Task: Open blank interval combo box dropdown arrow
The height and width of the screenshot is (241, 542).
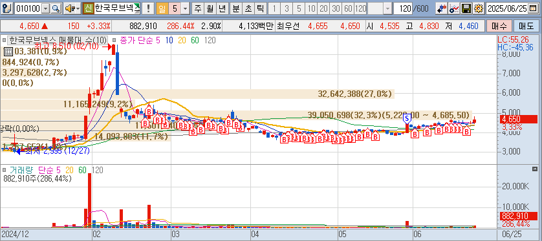Action: [x=388, y=8]
